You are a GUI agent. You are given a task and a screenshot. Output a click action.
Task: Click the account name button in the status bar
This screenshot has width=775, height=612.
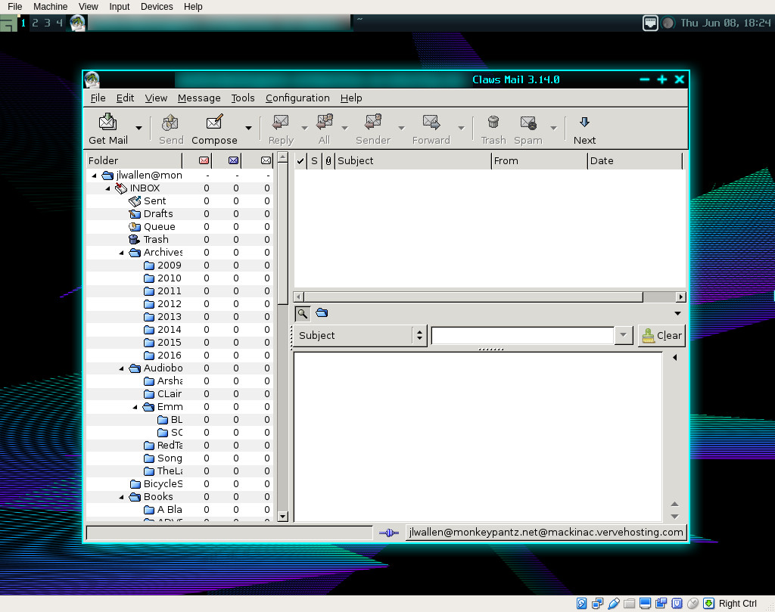546,533
